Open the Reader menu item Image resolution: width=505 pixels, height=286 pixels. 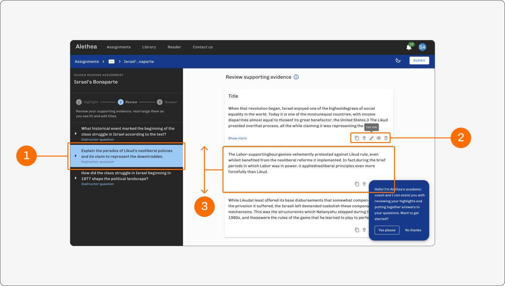175,47
